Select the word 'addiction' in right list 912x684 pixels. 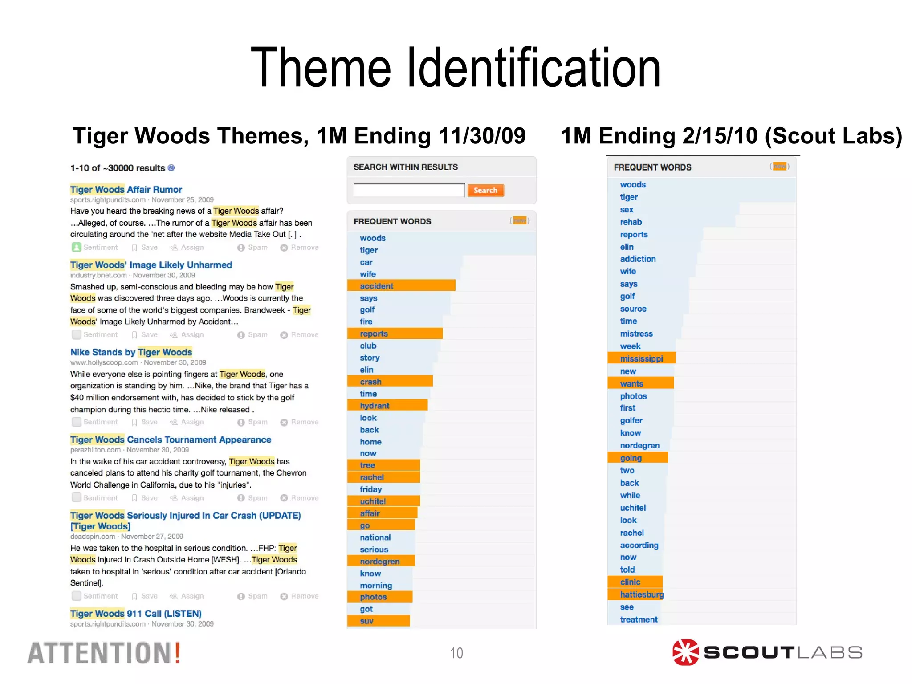tap(638, 259)
